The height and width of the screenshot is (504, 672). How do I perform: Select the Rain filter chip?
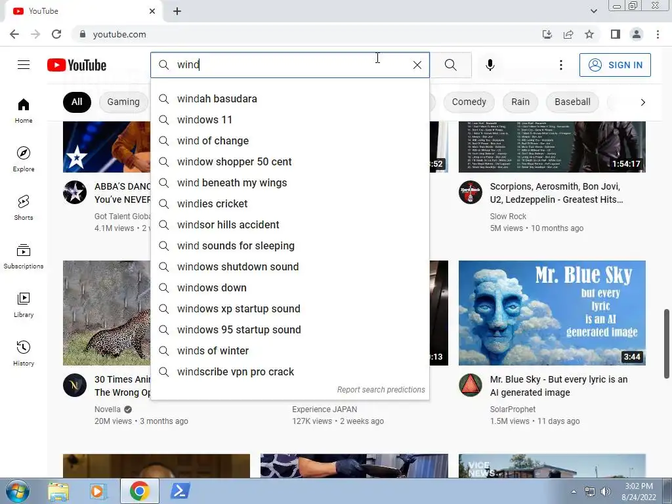(520, 102)
